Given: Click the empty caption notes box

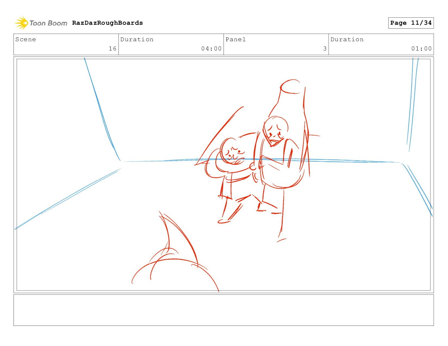Looking at the screenshot, I should (223, 310).
